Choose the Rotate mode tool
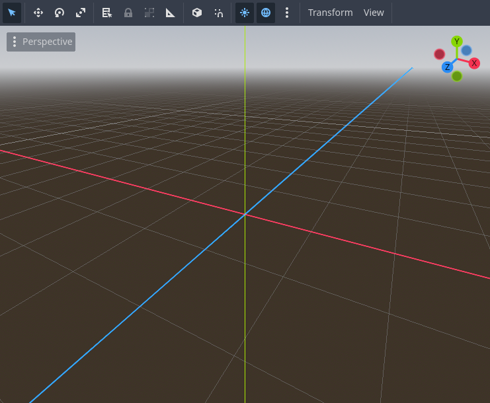Screen dimensions: 490x403 60,13
